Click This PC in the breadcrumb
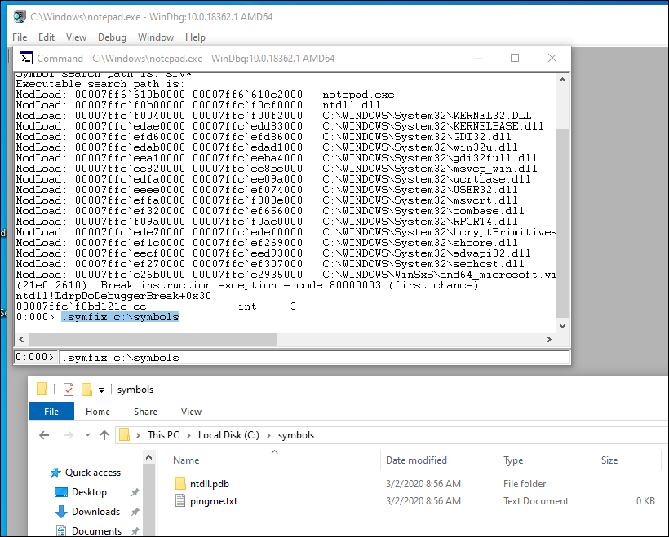The height and width of the screenshot is (537, 669). [x=163, y=435]
